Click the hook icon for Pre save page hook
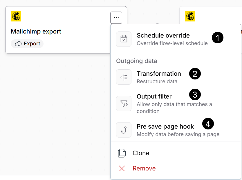Image resolution: width=242 pixels, height=180 pixels. (x=124, y=130)
